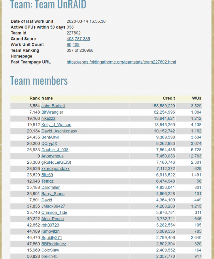Select the Team Id value 227802
Screen dimensions: 214x259
[73, 33]
